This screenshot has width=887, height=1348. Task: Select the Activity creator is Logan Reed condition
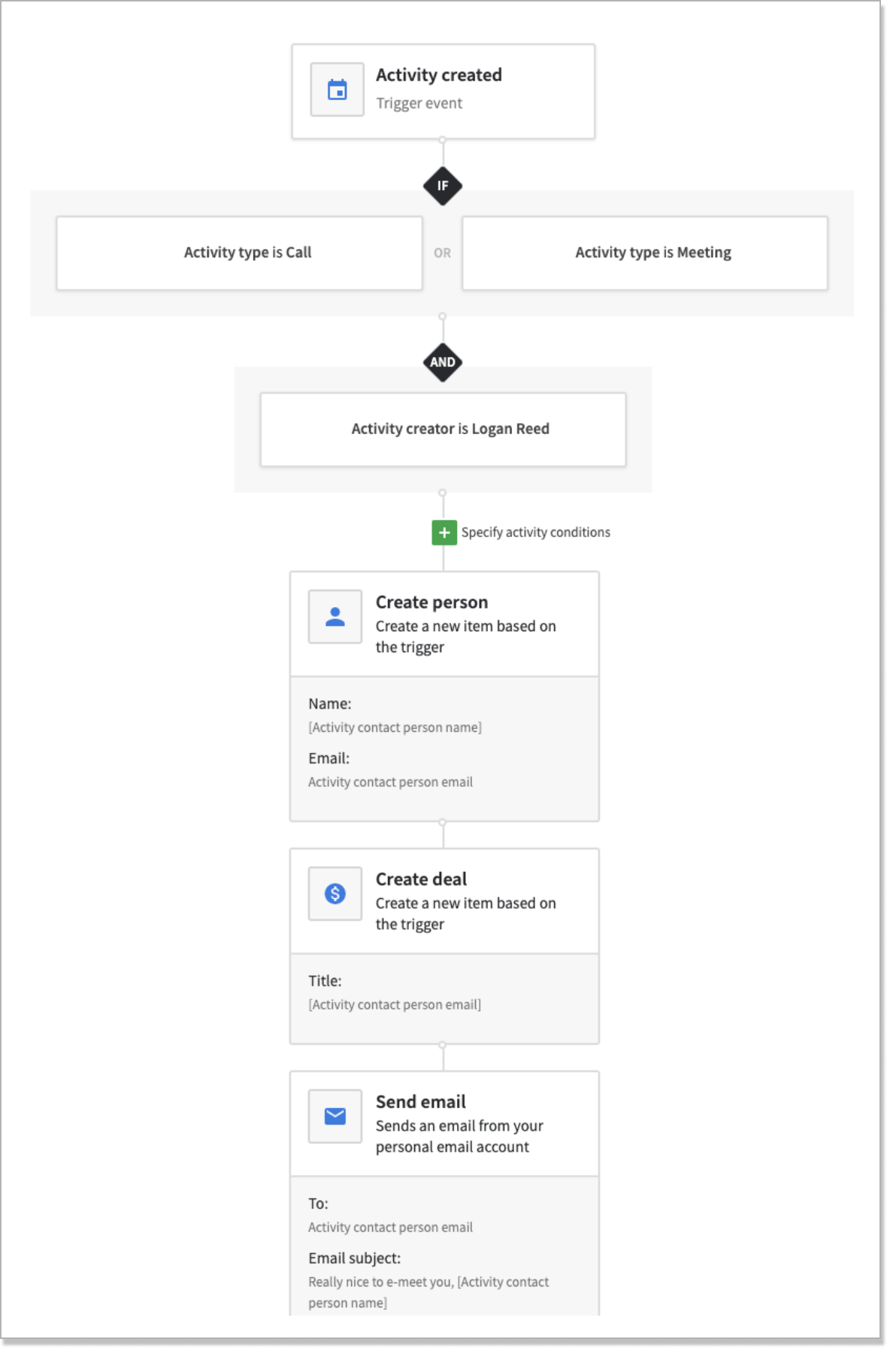[x=443, y=429]
